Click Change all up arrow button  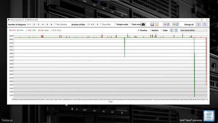pyautogui.click(x=199, y=25)
